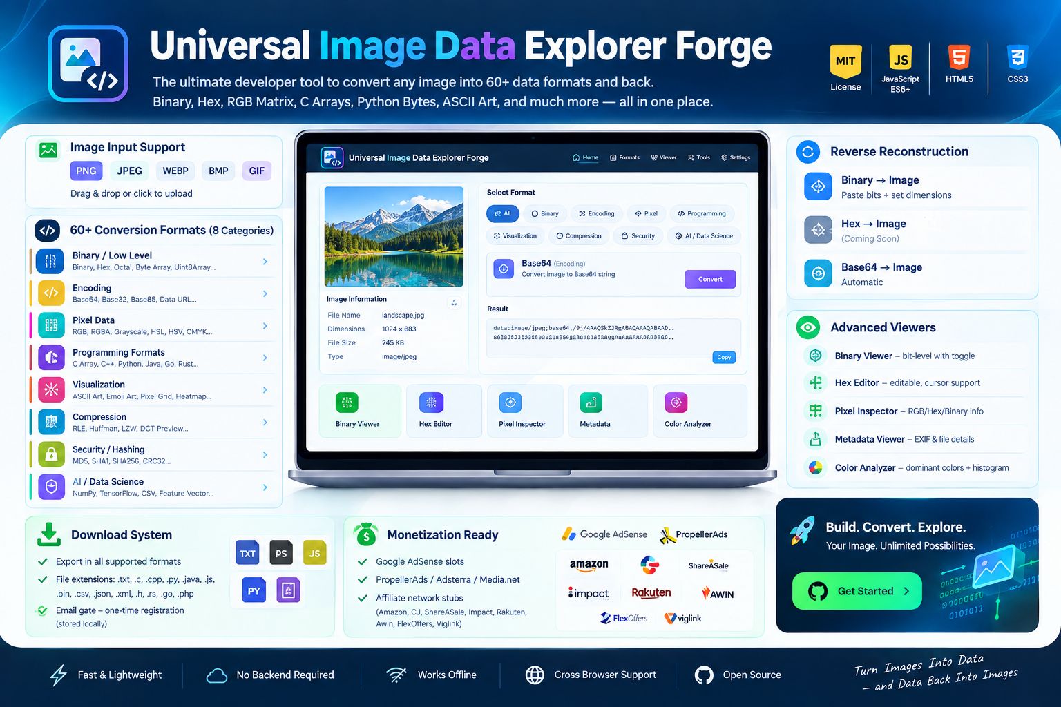The height and width of the screenshot is (707, 1061).
Task: Select the WEBP format chip
Action: tap(175, 171)
